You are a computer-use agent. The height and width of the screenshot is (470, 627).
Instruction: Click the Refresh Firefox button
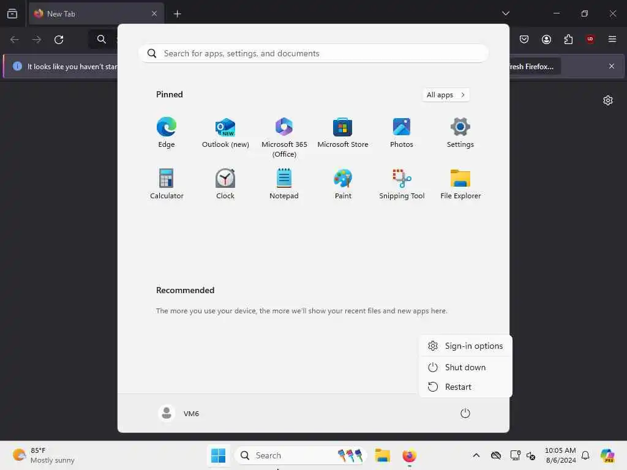[x=534, y=66]
